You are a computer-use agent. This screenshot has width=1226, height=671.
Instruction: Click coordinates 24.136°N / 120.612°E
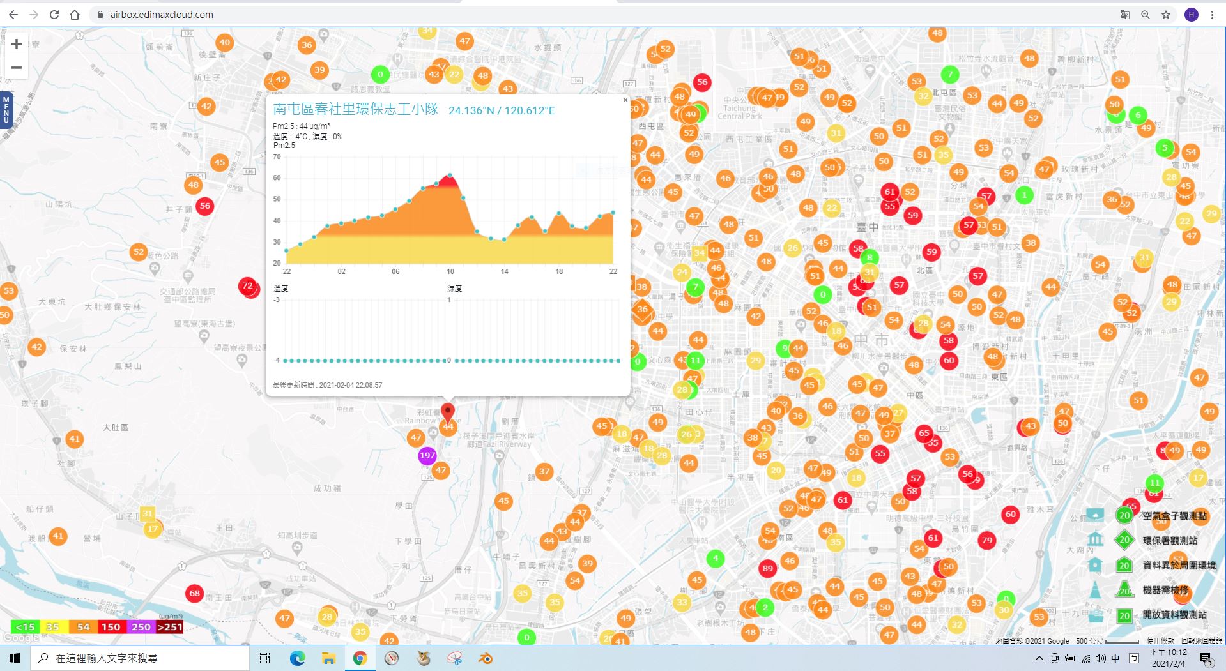point(502,110)
